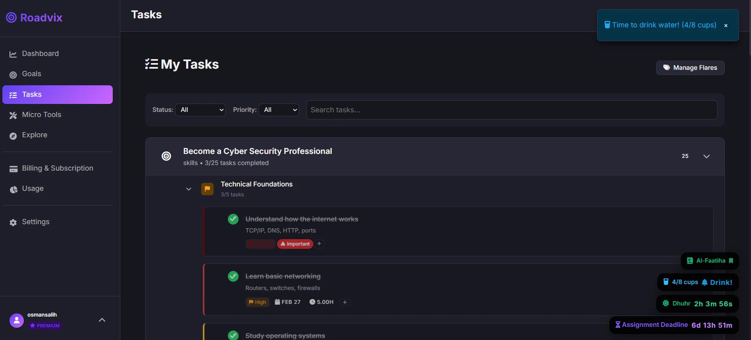Collapse the Cyber Security Professional goal
The width and height of the screenshot is (751, 340).
[707, 156]
